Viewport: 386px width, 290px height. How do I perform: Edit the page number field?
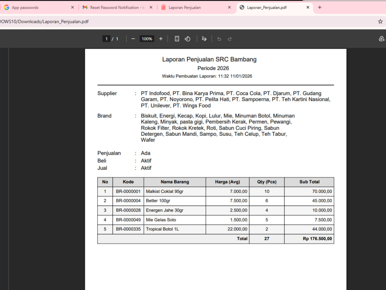(x=107, y=39)
